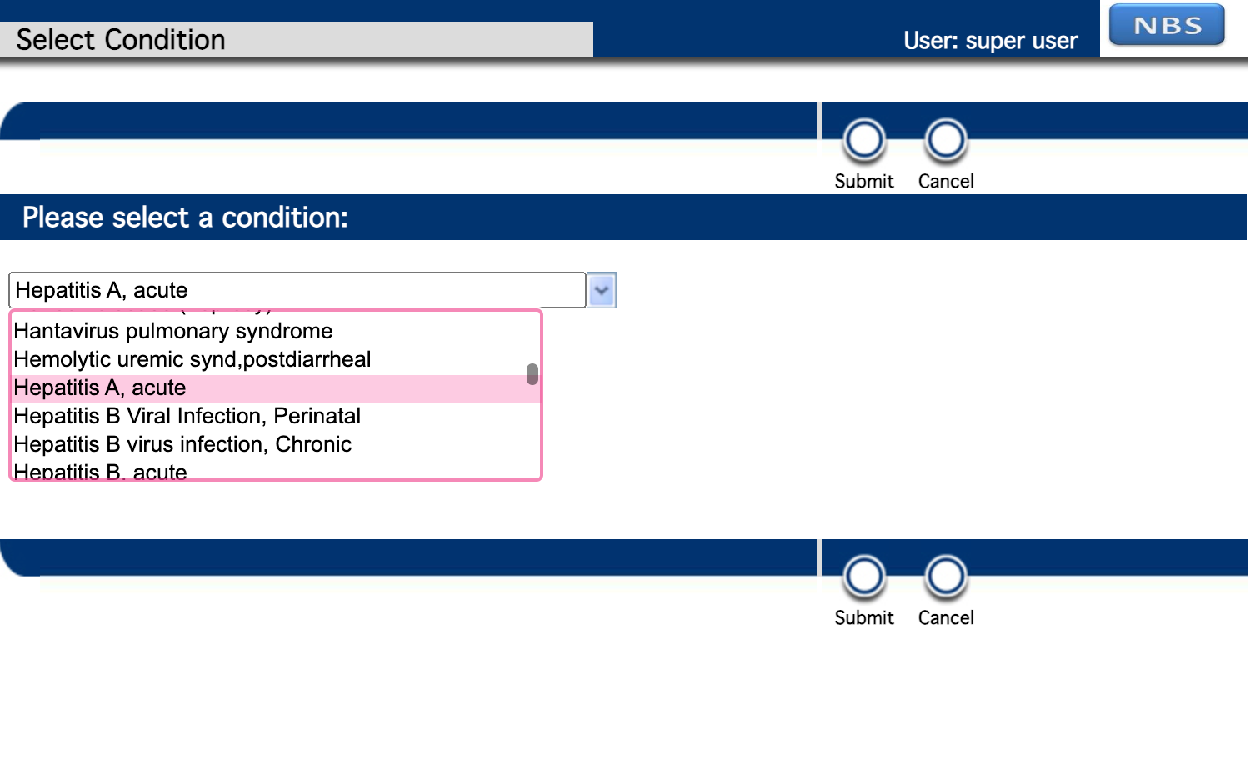Click the User: super user label
The width and height of the screenshot is (1250, 765).
tap(989, 40)
